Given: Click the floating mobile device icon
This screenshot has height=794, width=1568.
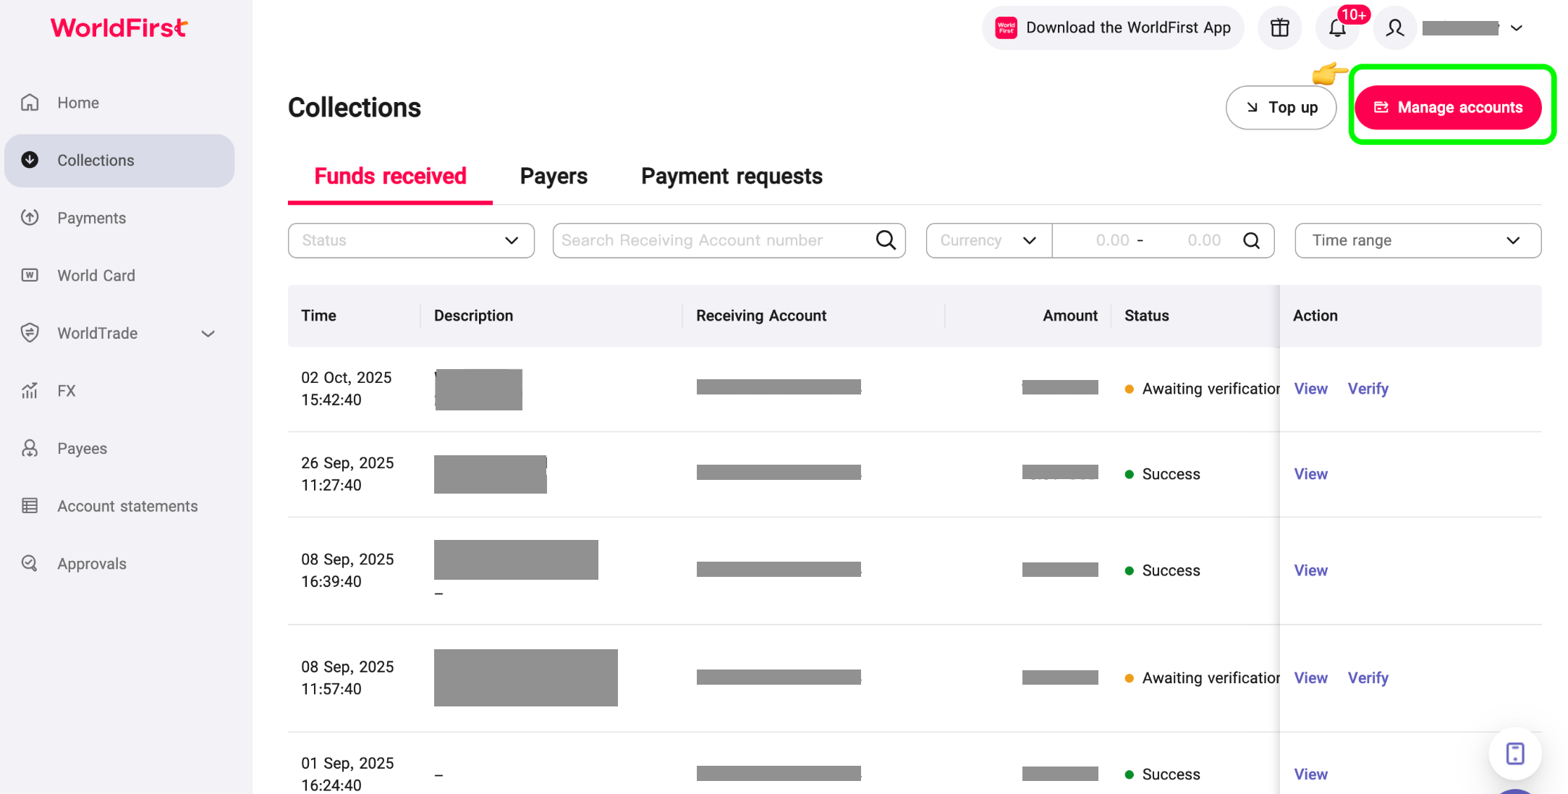Looking at the screenshot, I should 1514,753.
